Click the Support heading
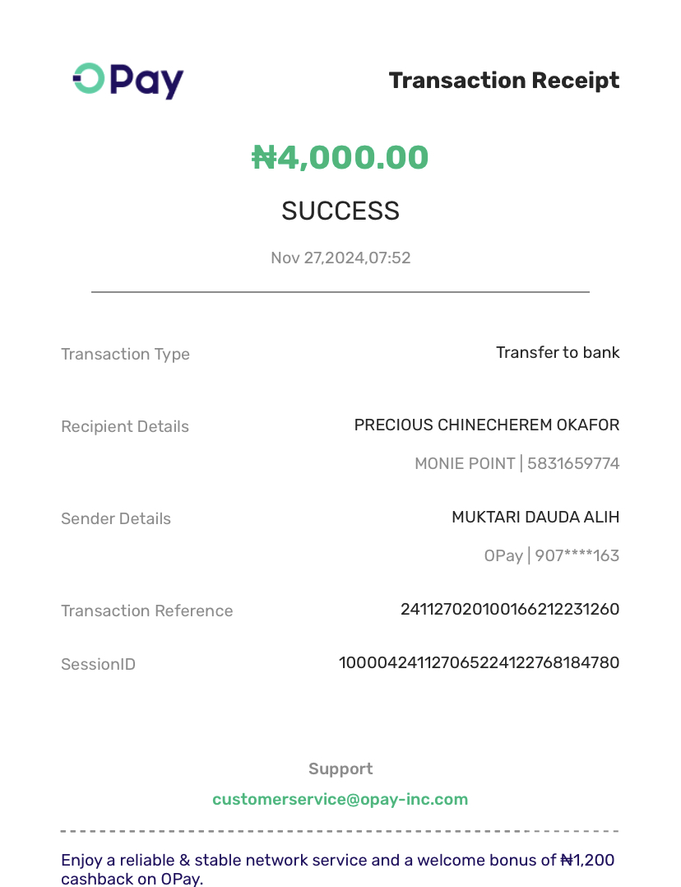This screenshot has width=681, height=887. click(x=340, y=769)
